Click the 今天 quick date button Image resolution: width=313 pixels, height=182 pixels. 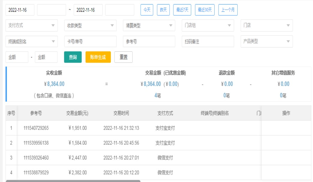click(x=147, y=10)
